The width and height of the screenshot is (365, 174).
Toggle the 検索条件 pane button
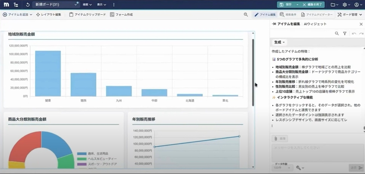point(288,15)
